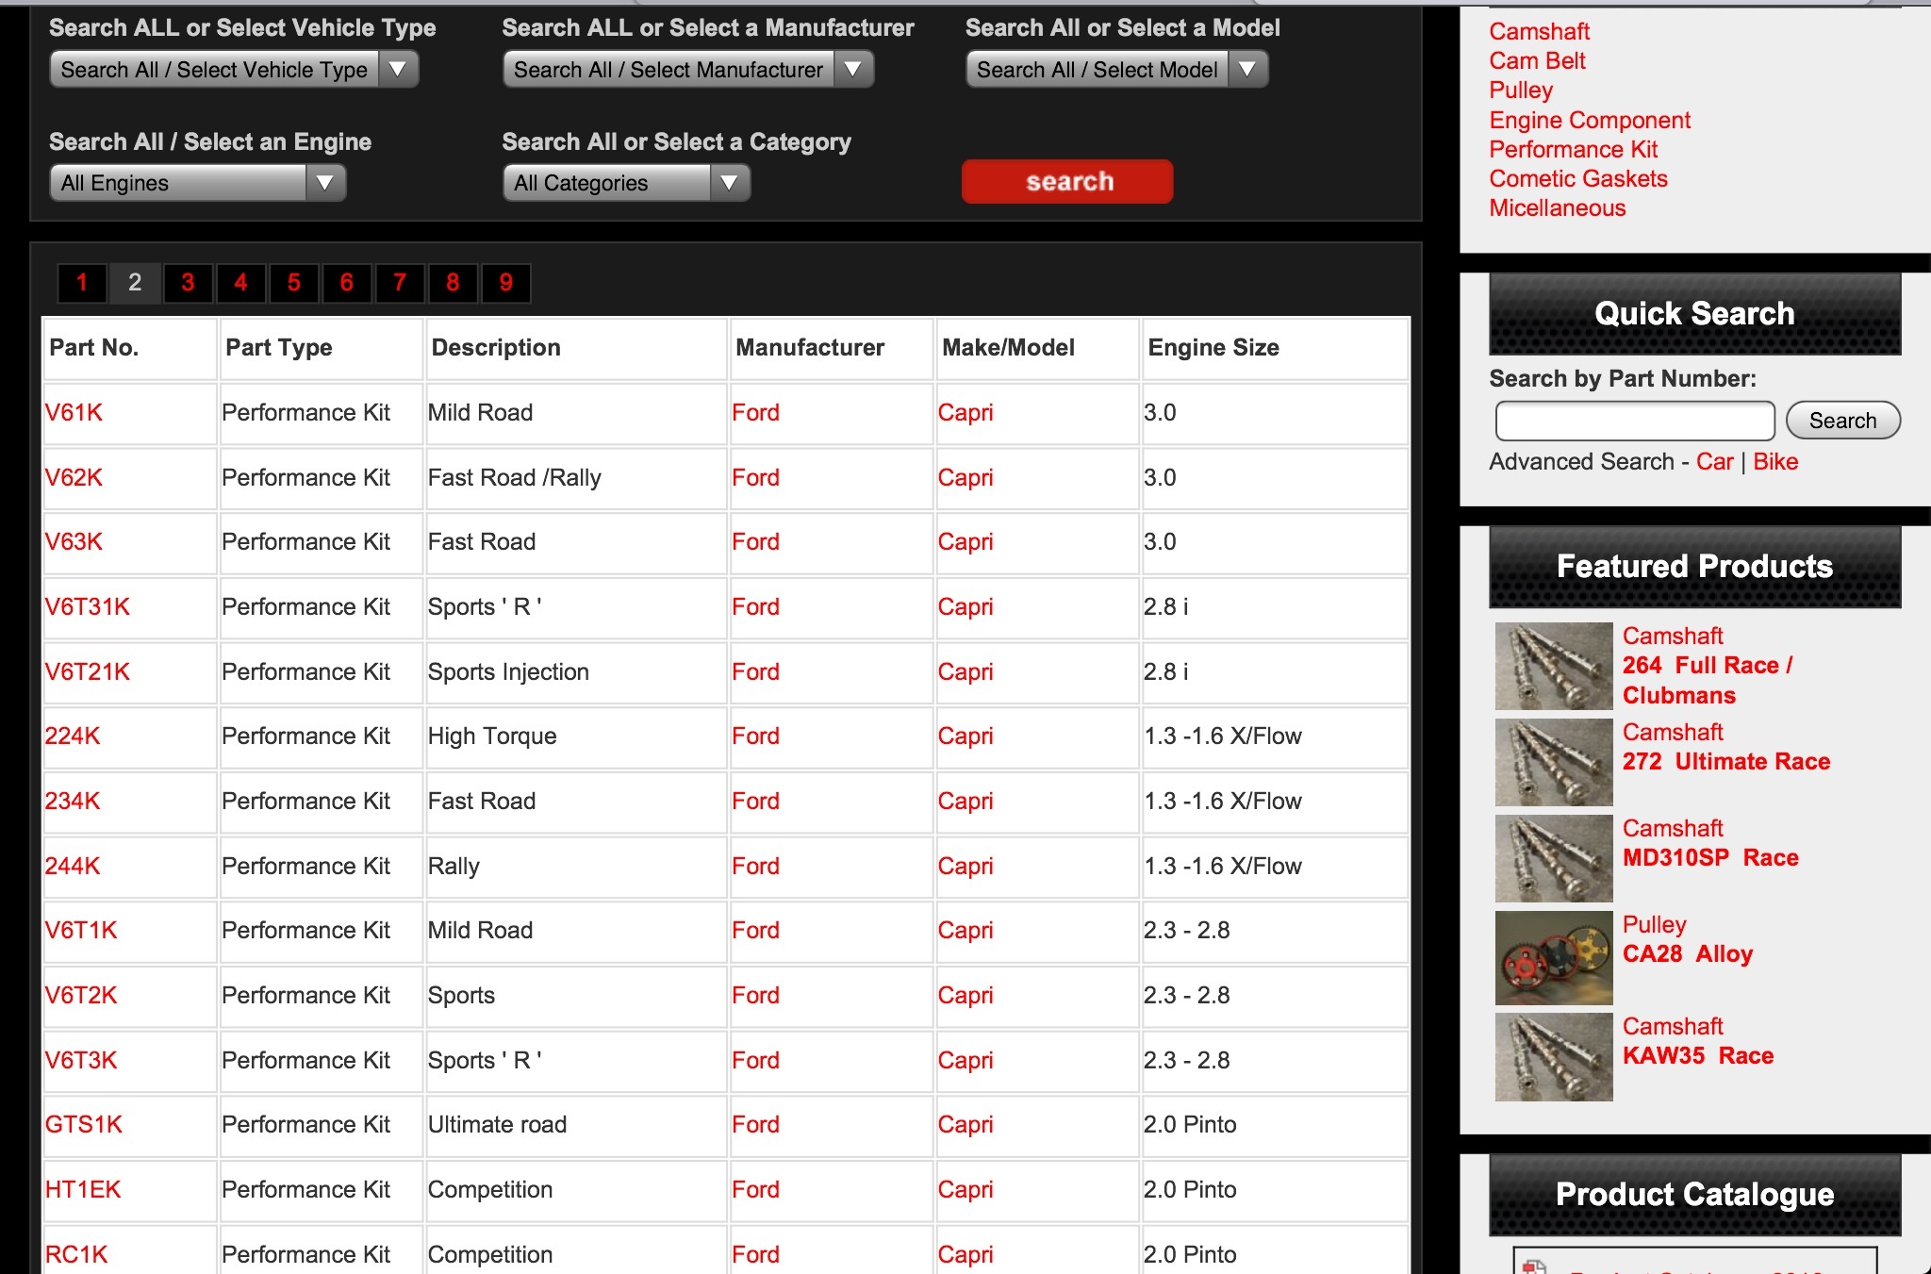
Task: Open the Car advanced search link
Action: (1713, 462)
